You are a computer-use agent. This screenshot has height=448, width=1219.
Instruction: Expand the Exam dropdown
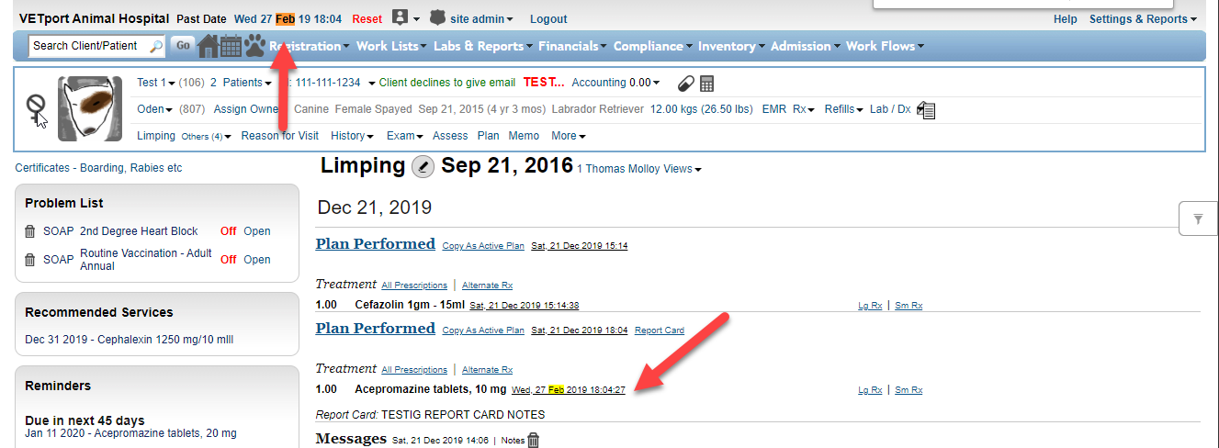(404, 136)
